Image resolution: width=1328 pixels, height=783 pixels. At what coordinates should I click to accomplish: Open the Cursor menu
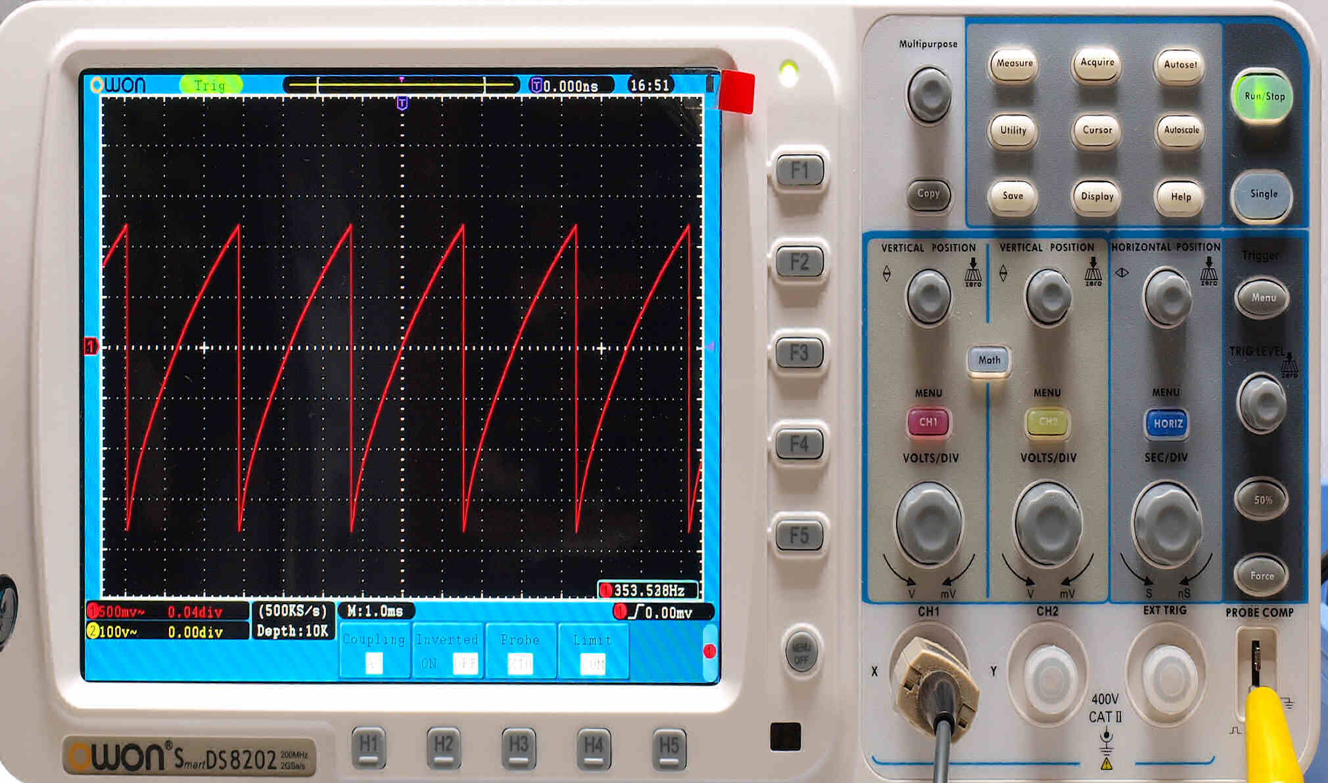[1097, 130]
